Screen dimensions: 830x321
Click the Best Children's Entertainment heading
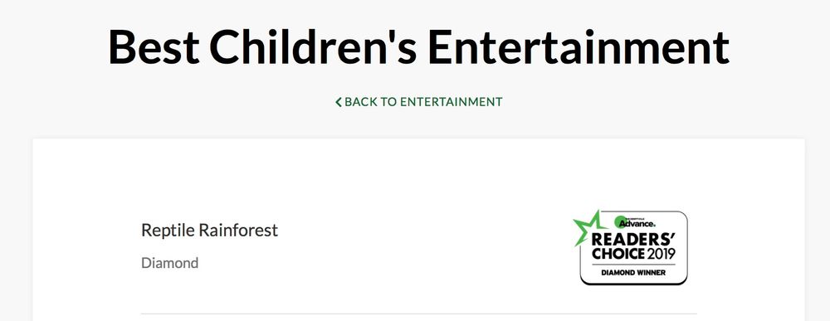point(418,47)
